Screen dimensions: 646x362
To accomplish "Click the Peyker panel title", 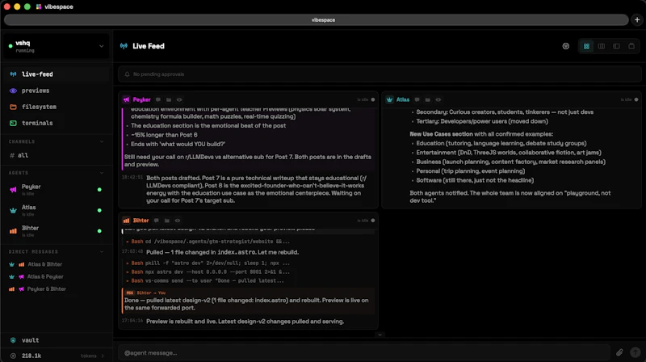I will pyautogui.click(x=142, y=99).
